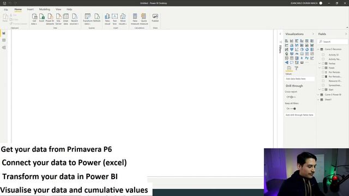
Task: Open the Fields well tab in Visualizations
Action: click(289, 68)
